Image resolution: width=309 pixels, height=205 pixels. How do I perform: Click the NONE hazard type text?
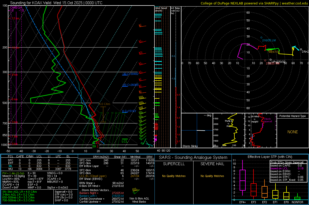click(x=293, y=132)
